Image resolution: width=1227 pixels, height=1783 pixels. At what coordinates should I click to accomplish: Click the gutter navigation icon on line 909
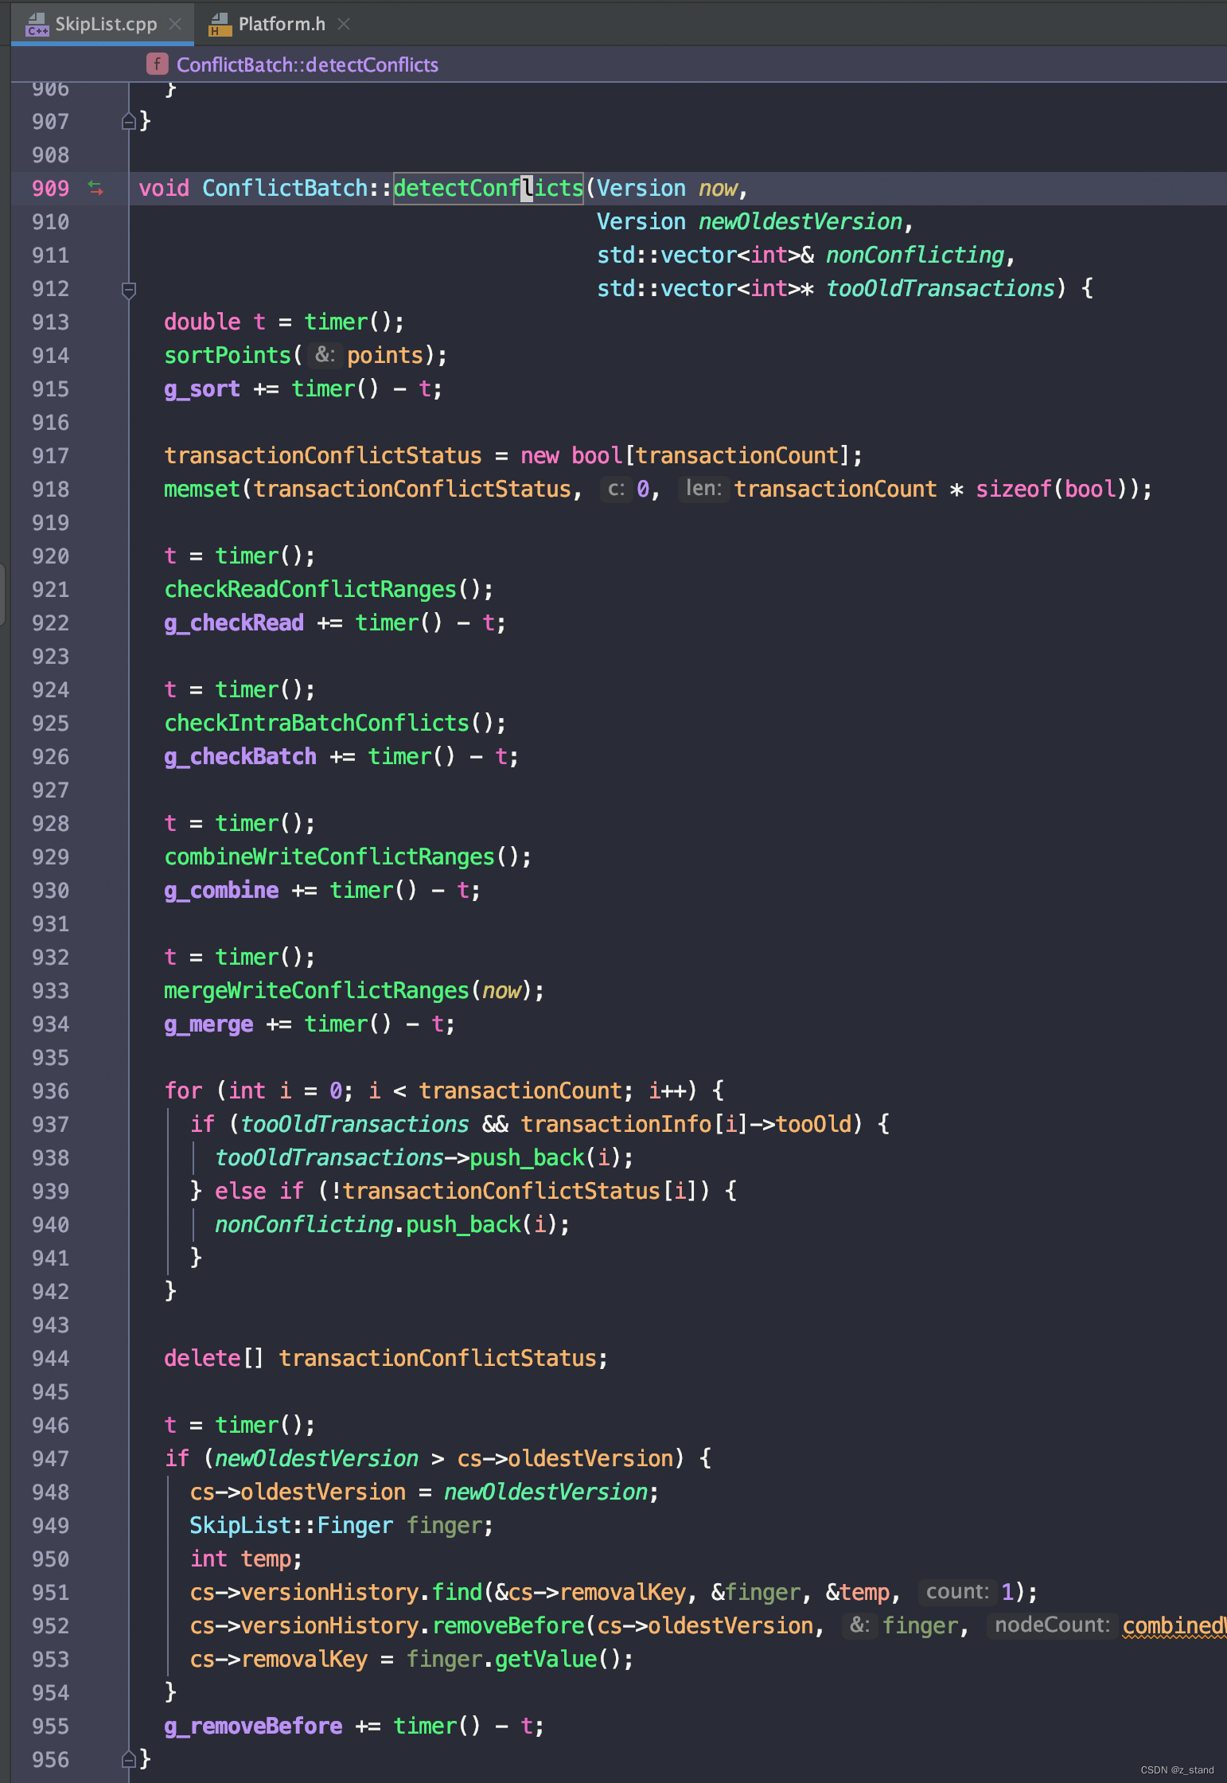tap(95, 188)
